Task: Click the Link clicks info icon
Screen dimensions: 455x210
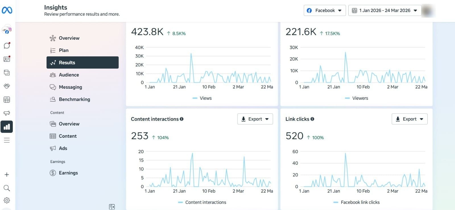Action: [312, 119]
